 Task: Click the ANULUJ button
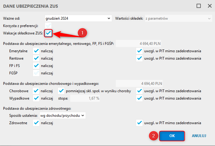coord(199,136)
